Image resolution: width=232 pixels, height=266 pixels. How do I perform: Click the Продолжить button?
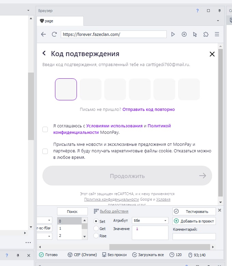pyautogui.click(x=127, y=176)
